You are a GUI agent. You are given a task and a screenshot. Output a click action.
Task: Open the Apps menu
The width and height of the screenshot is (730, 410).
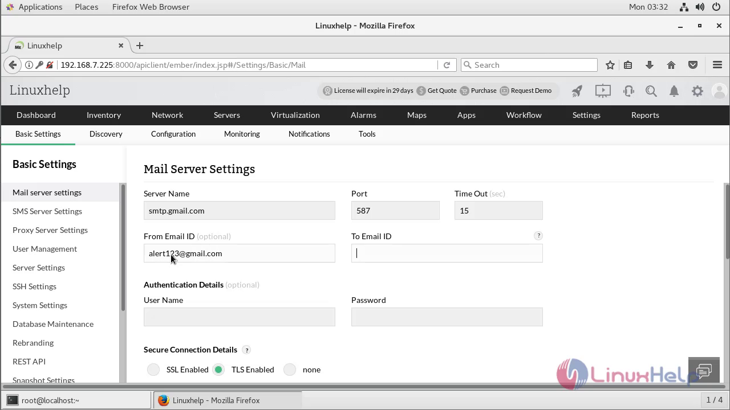467,115
